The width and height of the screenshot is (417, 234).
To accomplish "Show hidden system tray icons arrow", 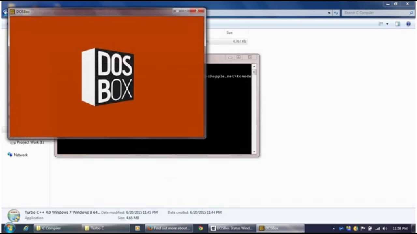I will [x=334, y=228].
